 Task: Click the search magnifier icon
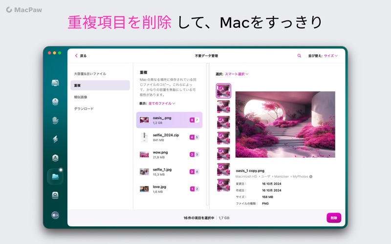(299, 56)
